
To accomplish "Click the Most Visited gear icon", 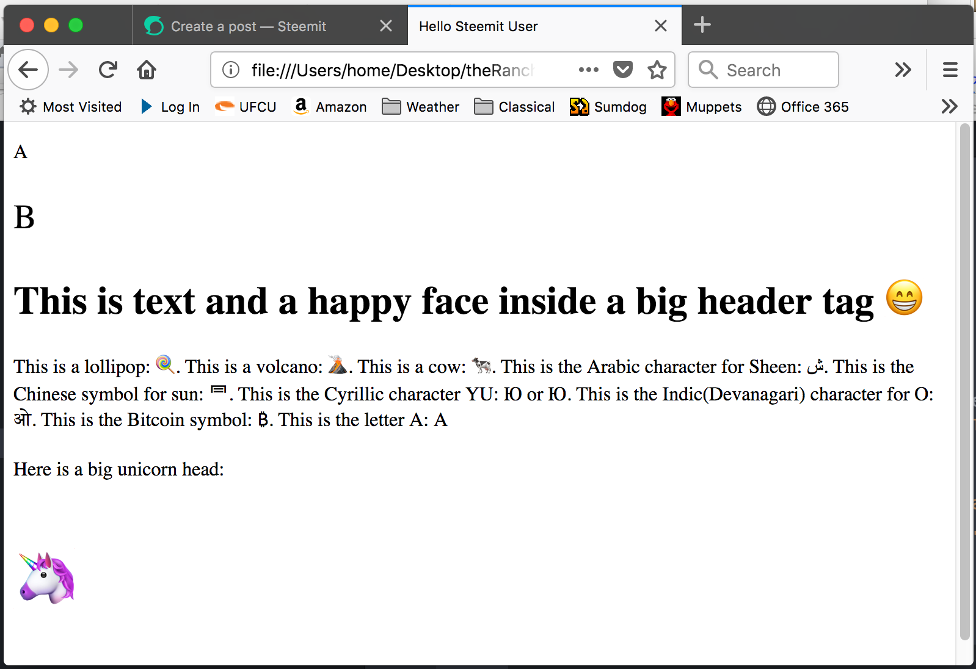I will click(28, 107).
